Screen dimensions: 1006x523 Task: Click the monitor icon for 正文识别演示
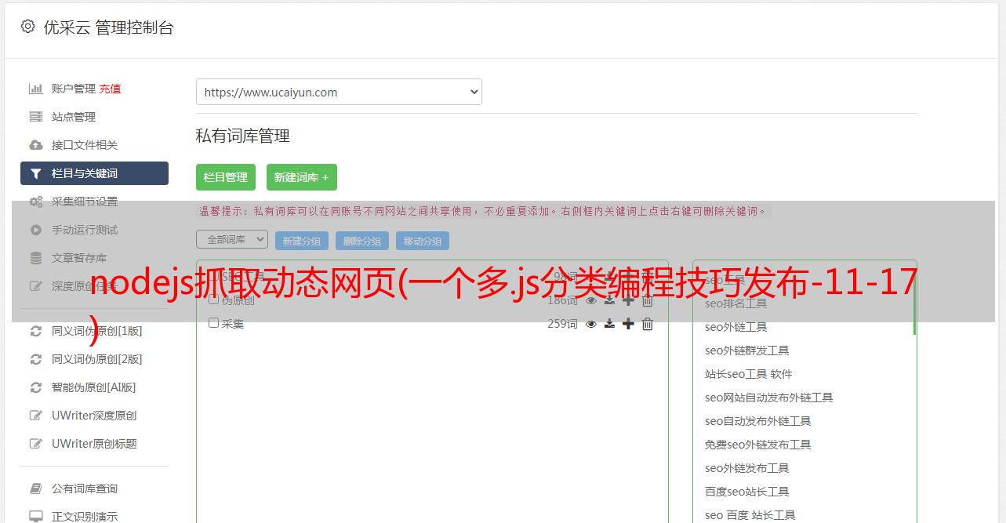[36, 517]
